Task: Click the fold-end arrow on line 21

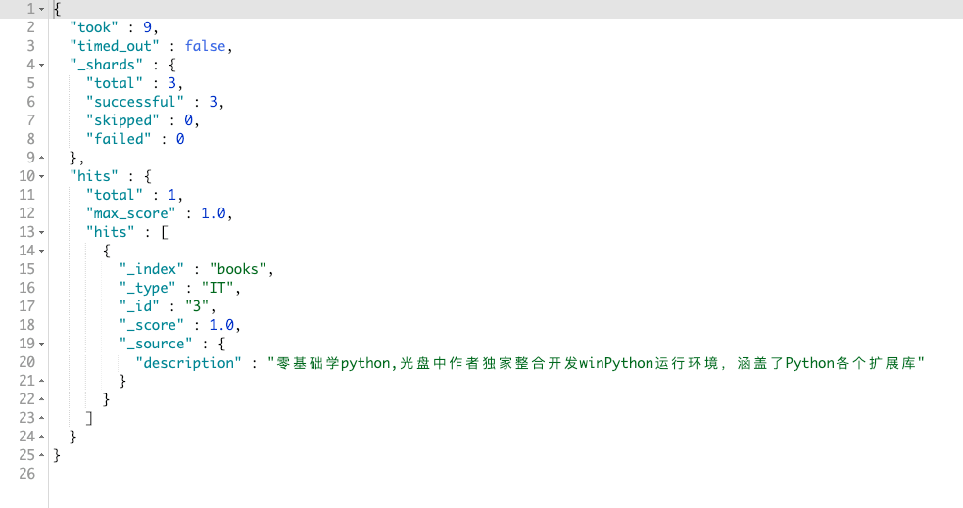Action: pyautogui.click(x=42, y=381)
